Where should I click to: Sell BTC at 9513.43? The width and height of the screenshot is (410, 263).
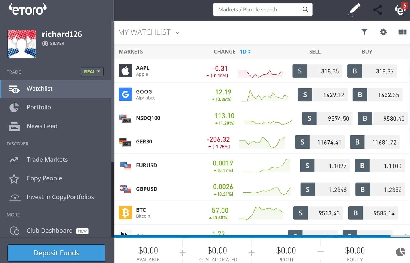(318, 213)
